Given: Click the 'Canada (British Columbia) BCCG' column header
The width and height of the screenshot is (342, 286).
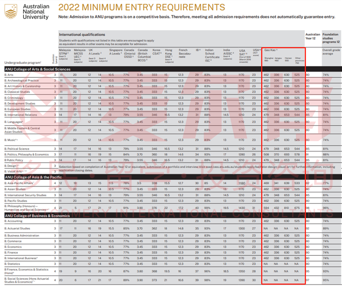Looking at the screenshot, I should pyautogui.click(x=144, y=55).
